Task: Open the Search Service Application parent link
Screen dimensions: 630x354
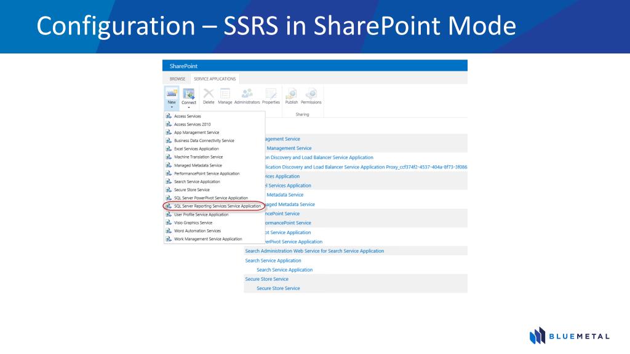Action: tap(273, 261)
